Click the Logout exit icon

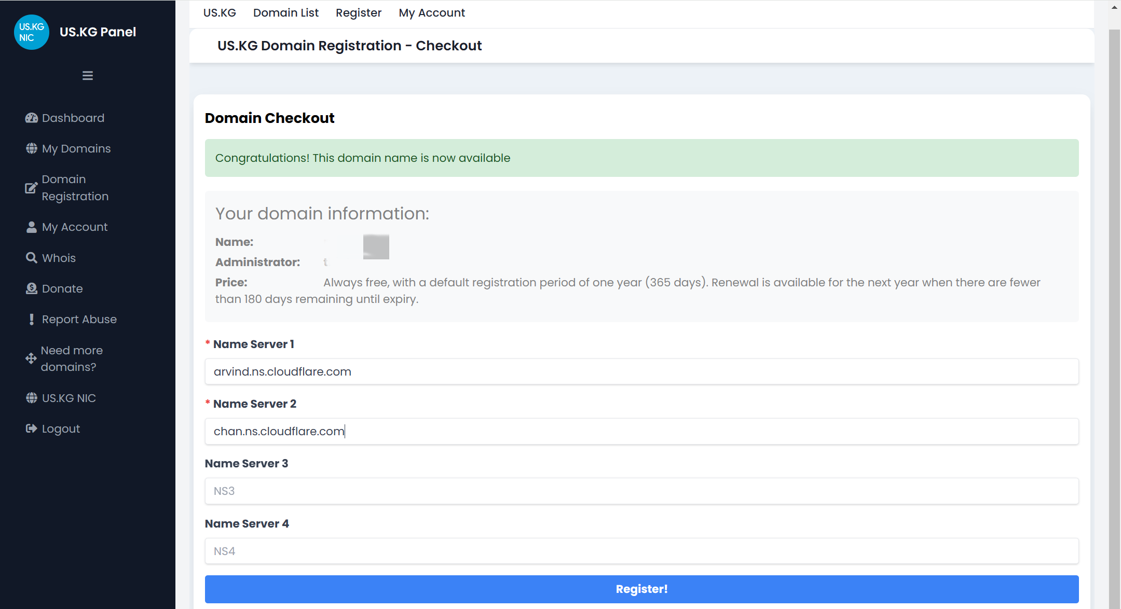32,428
